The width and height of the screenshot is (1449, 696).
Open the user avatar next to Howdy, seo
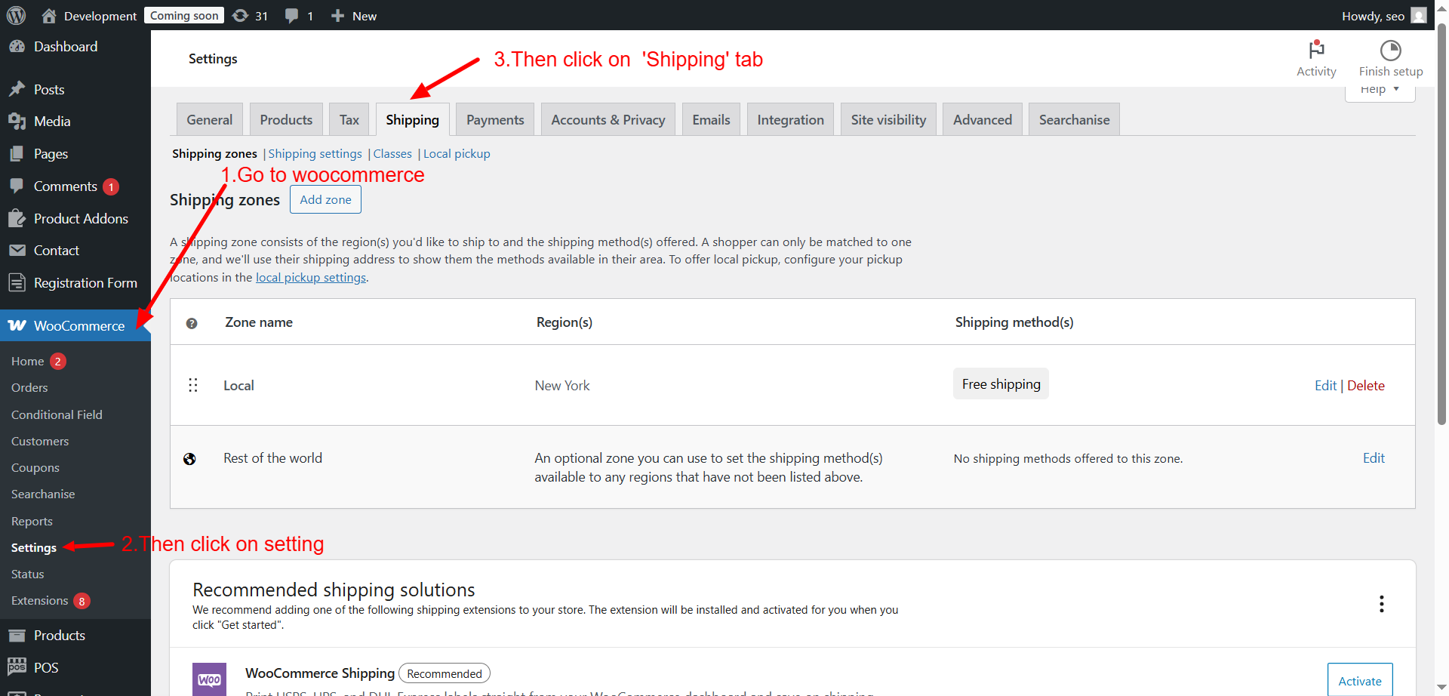(x=1419, y=15)
